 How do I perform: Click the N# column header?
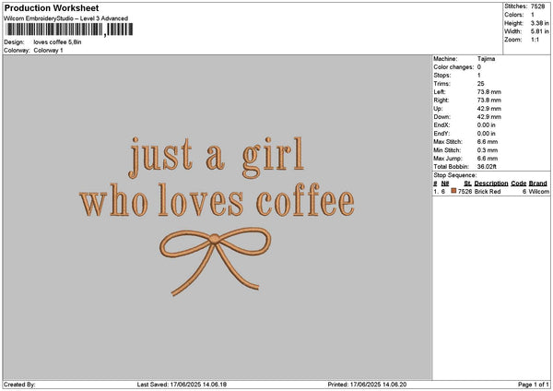point(445,184)
